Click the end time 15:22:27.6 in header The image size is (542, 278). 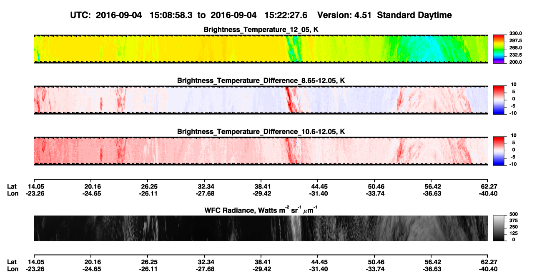click(x=286, y=15)
